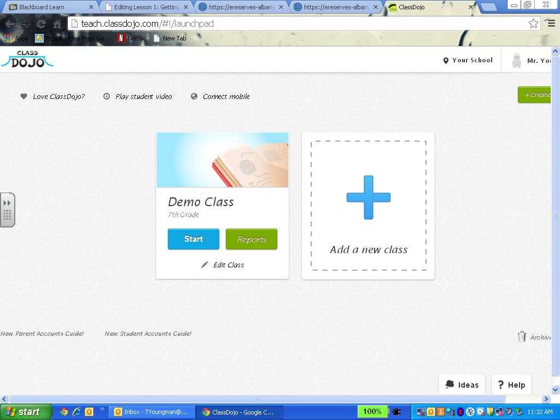Viewport: 560px width, 420px height.
Task: Open the Play student video link
Action: (144, 96)
